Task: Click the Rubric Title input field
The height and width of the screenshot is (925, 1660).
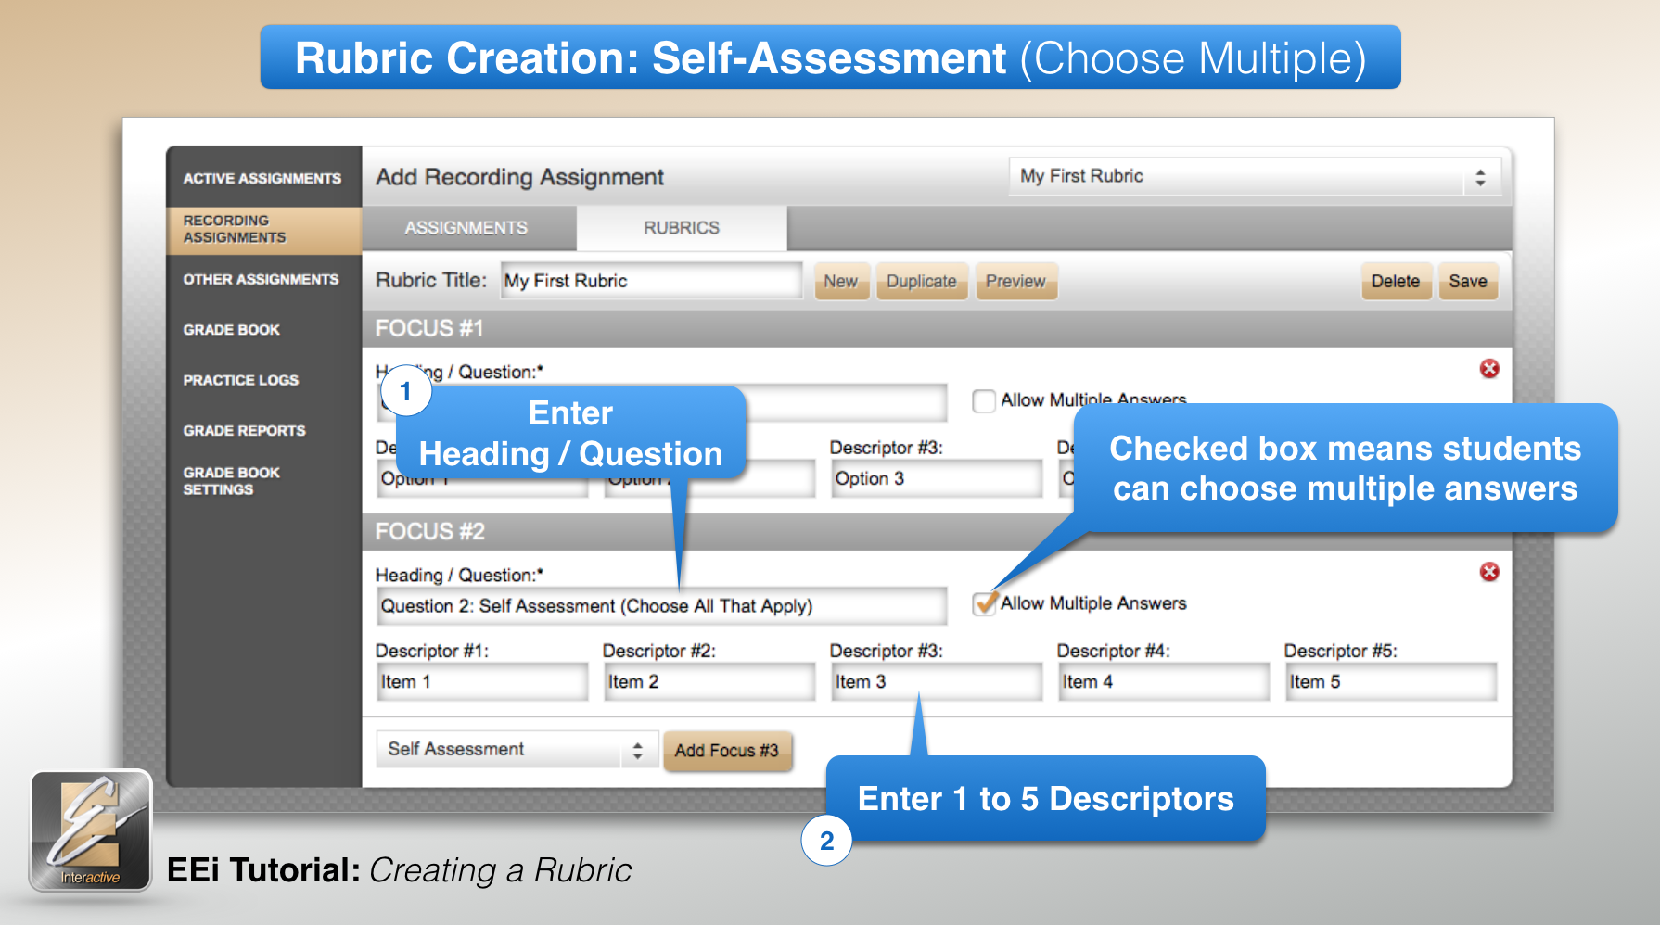Action: (652, 281)
